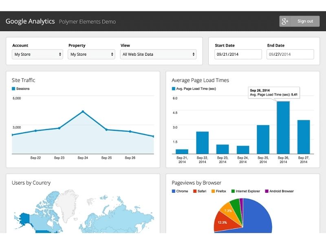Click the Firefox legend color swatch
Screen dimensions: 326x244
click(213, 191)
